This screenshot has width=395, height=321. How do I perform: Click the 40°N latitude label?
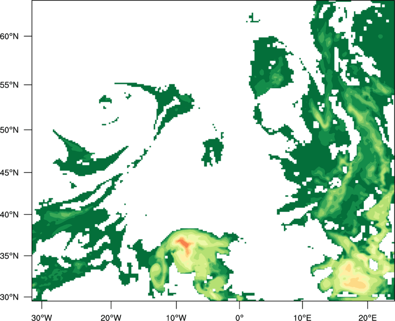click(9, 214)
